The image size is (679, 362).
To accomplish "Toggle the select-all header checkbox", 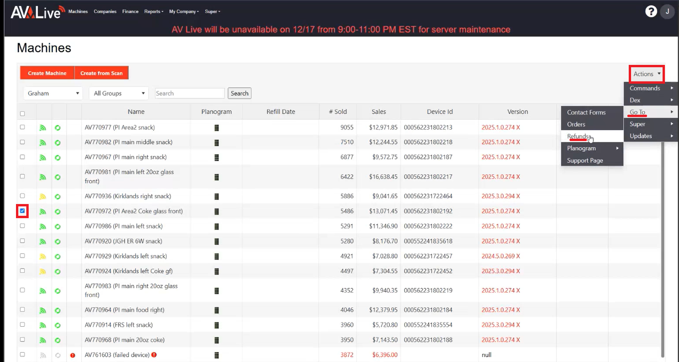I will pyautogui.click(x=22, y=113).
